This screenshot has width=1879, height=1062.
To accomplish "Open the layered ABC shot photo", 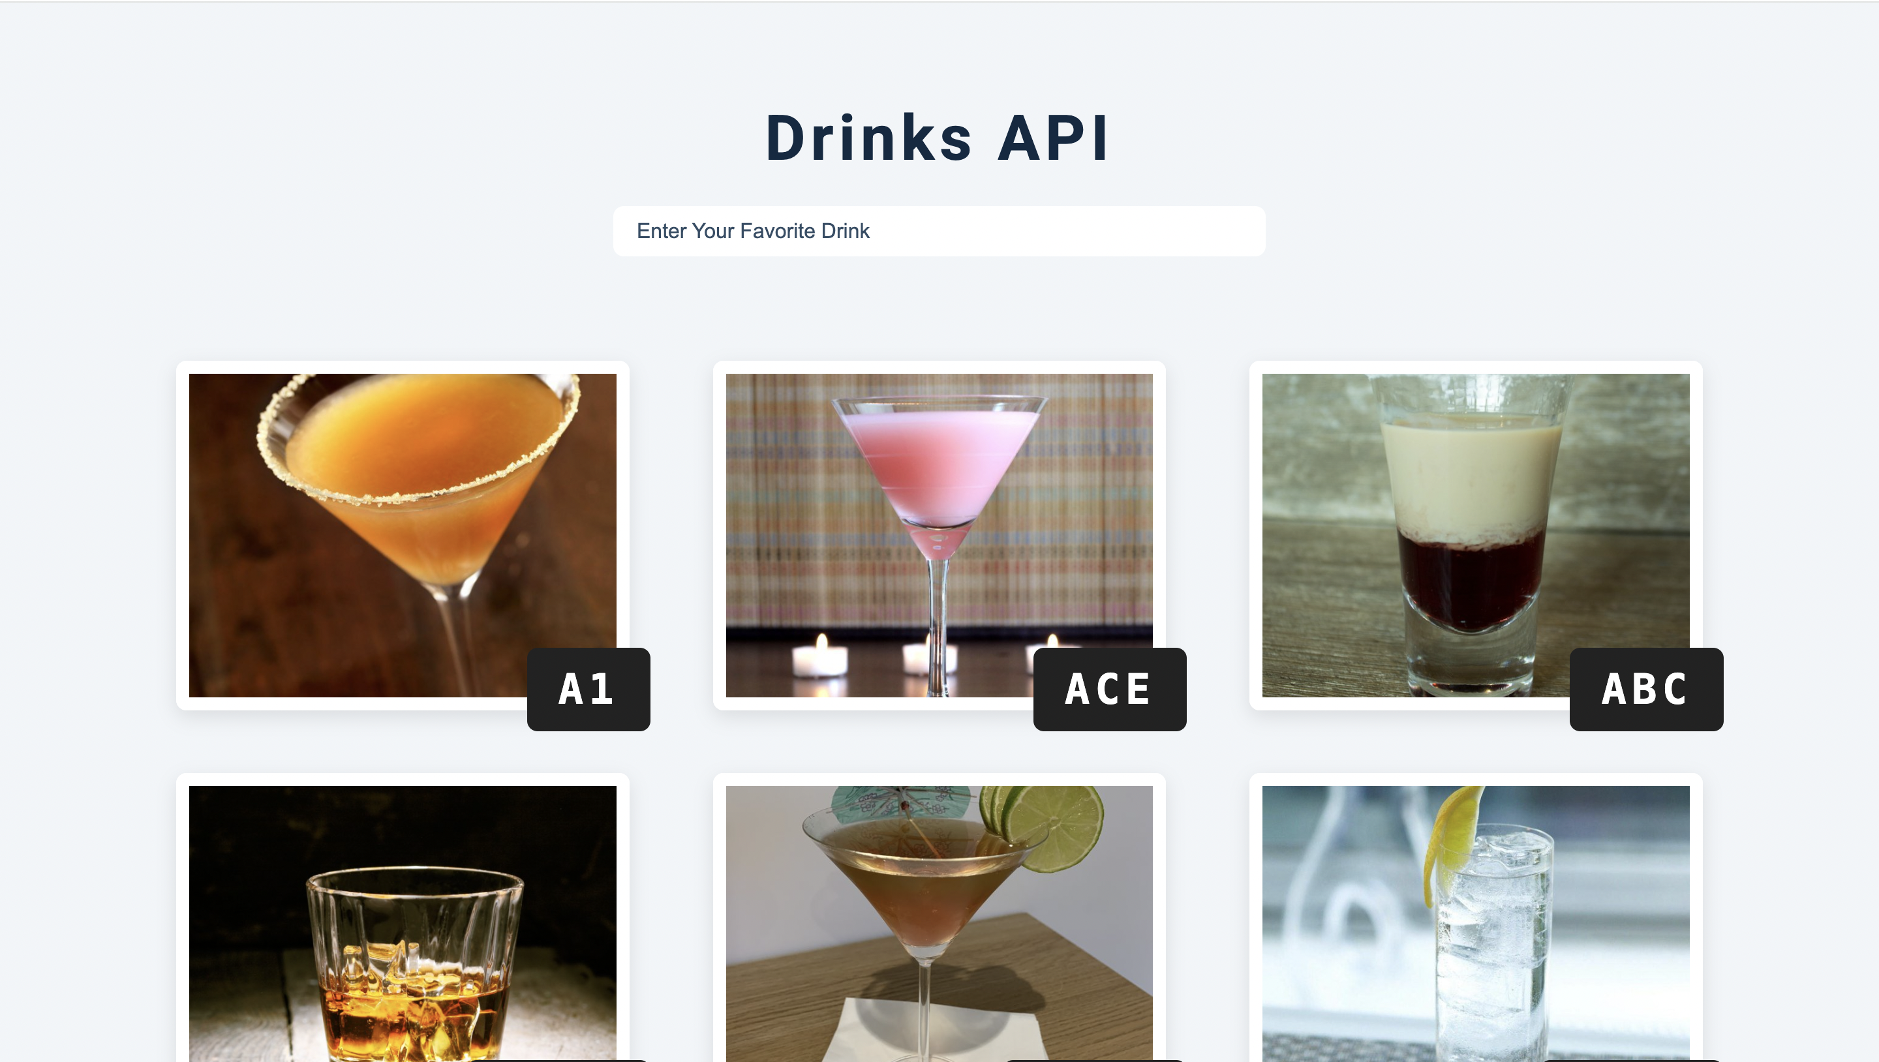I will [1476, 536].
